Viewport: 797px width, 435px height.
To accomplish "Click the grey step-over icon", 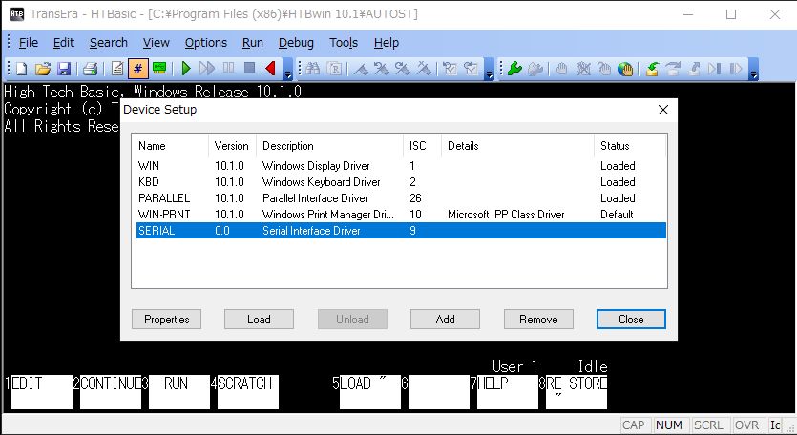I will (x=673, y=68).
